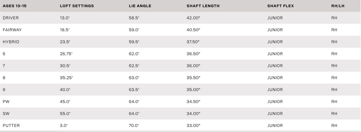Click the 35.25° loft setting cell
Screen dimensions: 361x132
[x=66, y=78]
